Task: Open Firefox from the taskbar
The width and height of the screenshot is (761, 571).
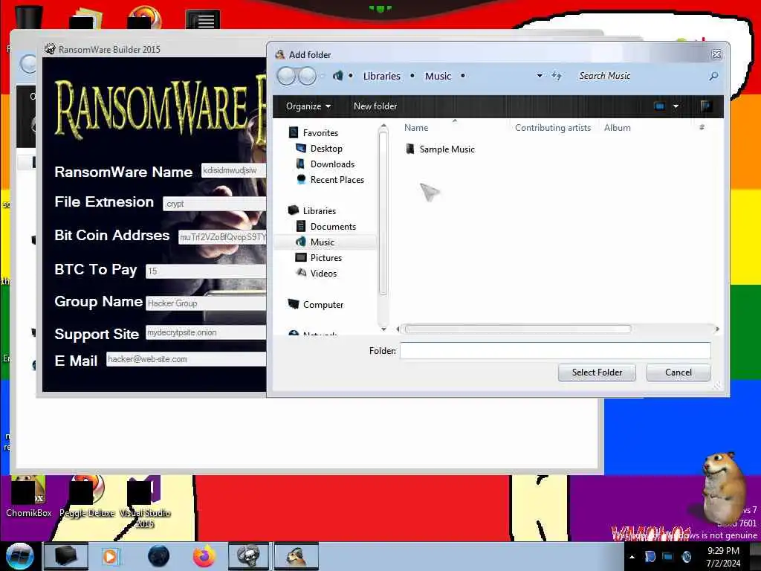Action: coord(204,556)
